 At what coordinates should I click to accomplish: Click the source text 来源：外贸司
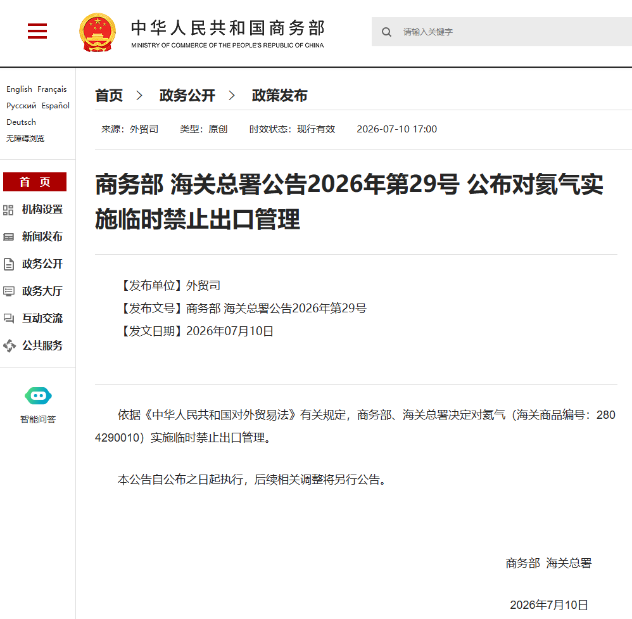(x=129, y=129)
